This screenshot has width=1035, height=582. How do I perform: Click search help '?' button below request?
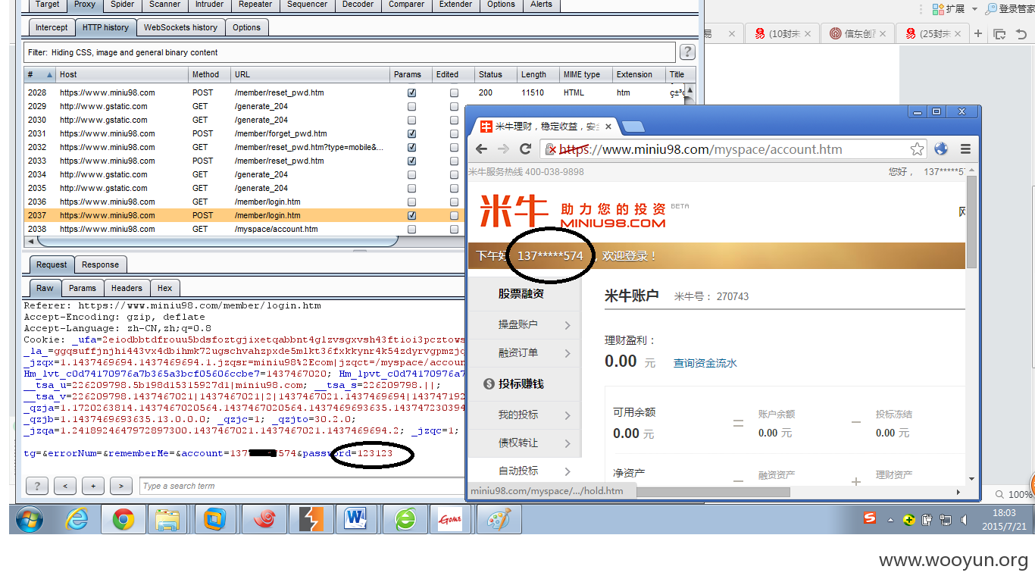click(x=36, y=486)
